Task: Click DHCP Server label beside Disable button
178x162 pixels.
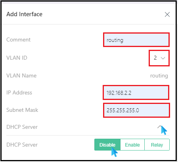Action: point(22,145)
